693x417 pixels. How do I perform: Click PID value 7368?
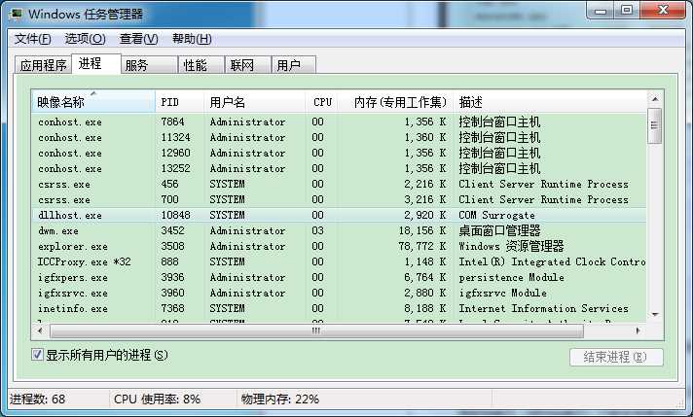pyautogui.click(x=172, y=308)
